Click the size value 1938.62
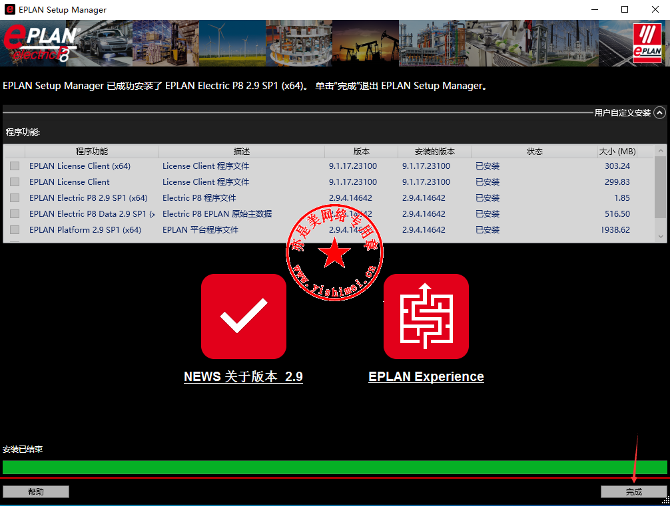 coord(615,229)
